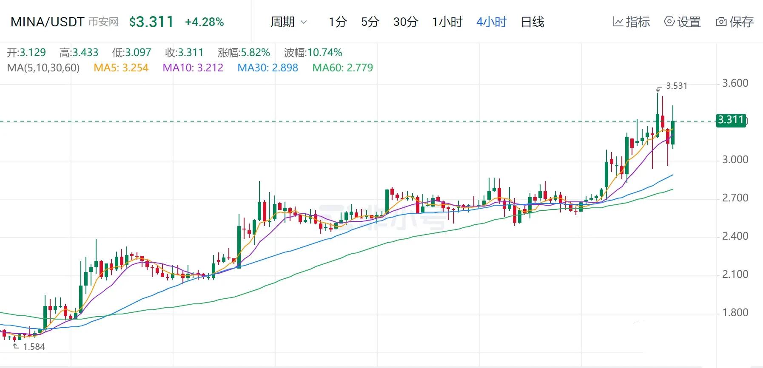Viewport: 763px width, 368px height.
Task: Switch chart to 5分 timeframe
Action: pos(370,23)
